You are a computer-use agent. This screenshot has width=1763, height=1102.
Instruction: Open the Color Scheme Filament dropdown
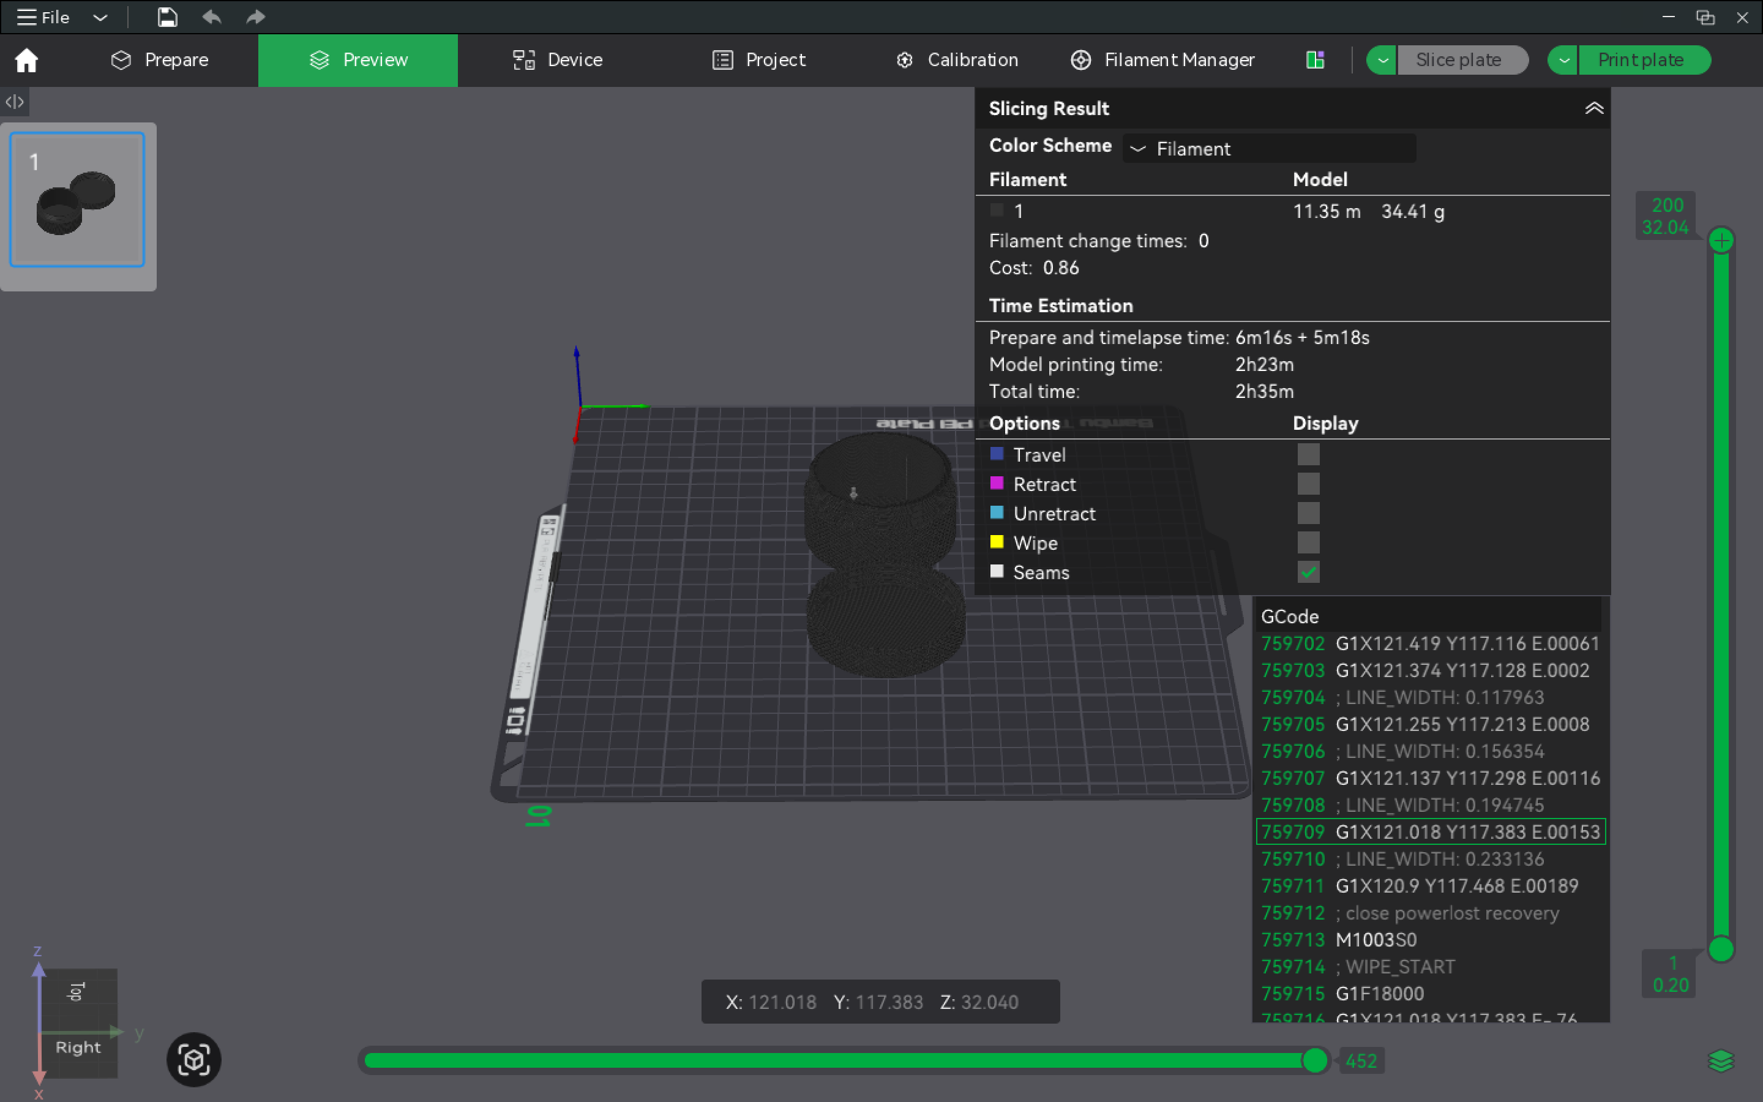tap(1269, 149)
